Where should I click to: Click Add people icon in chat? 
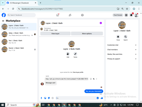68,54
